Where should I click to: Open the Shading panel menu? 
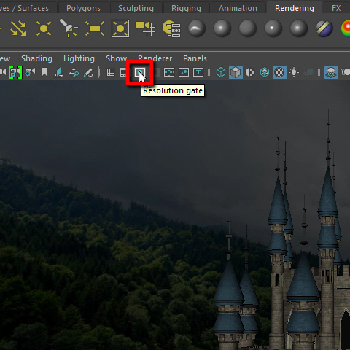coord(36,58)
